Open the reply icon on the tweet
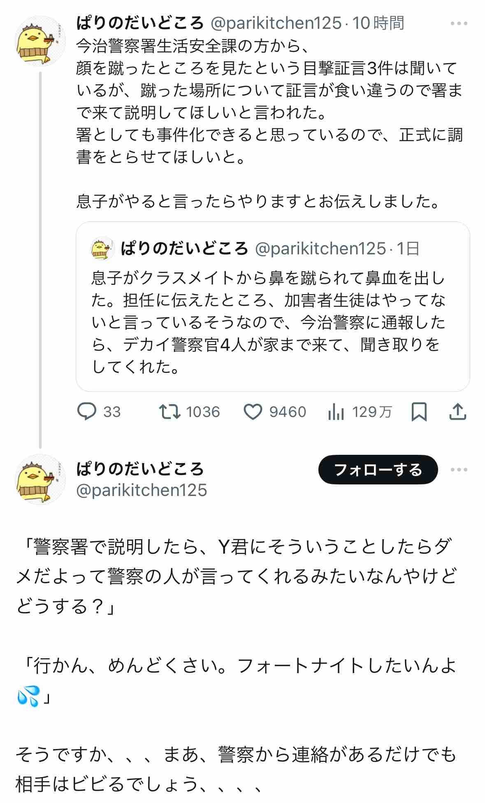 pyautogui.click(x=87, y=412)
